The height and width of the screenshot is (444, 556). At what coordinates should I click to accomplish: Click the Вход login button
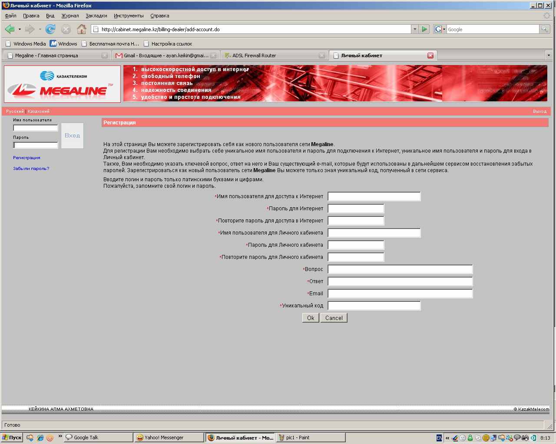point(72,135)
